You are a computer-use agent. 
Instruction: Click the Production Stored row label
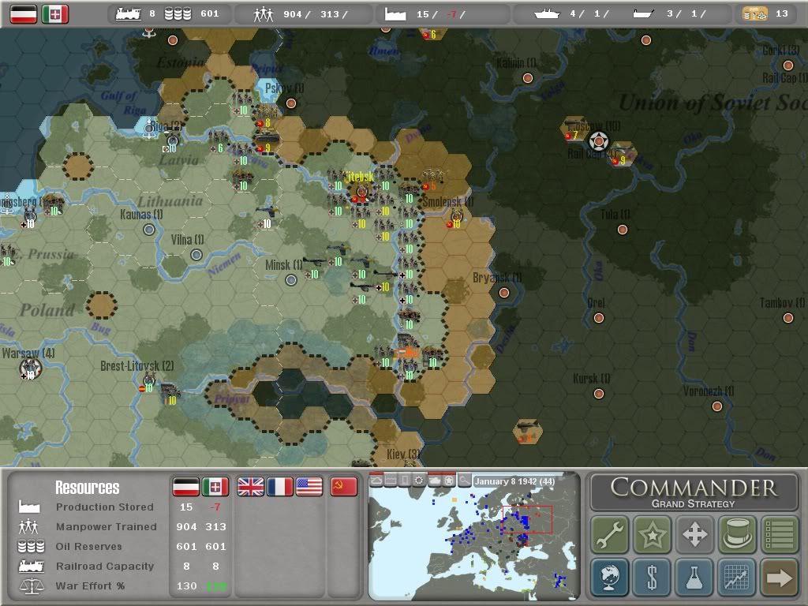click(x=105, y=507)
